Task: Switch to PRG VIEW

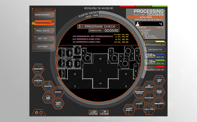Action: click(104, 112)
